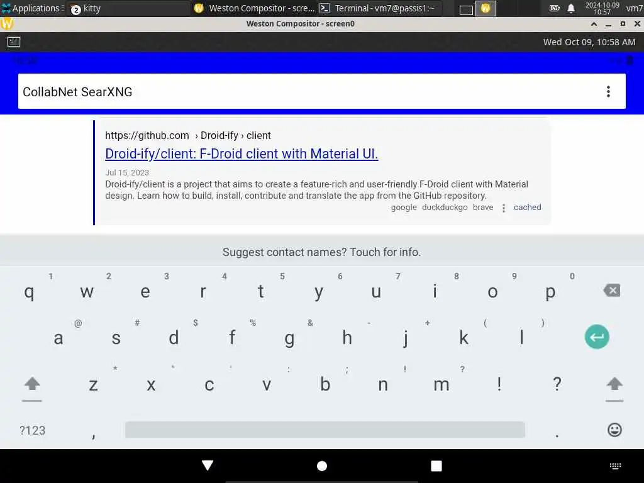Open the Droid-ify/client search result link

[x=241, y=153]
